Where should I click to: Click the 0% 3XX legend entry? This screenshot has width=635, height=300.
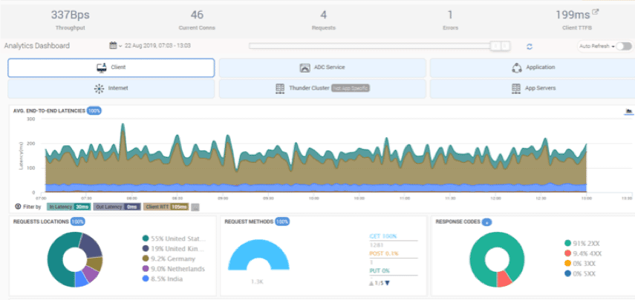click(x=581, y=264)
